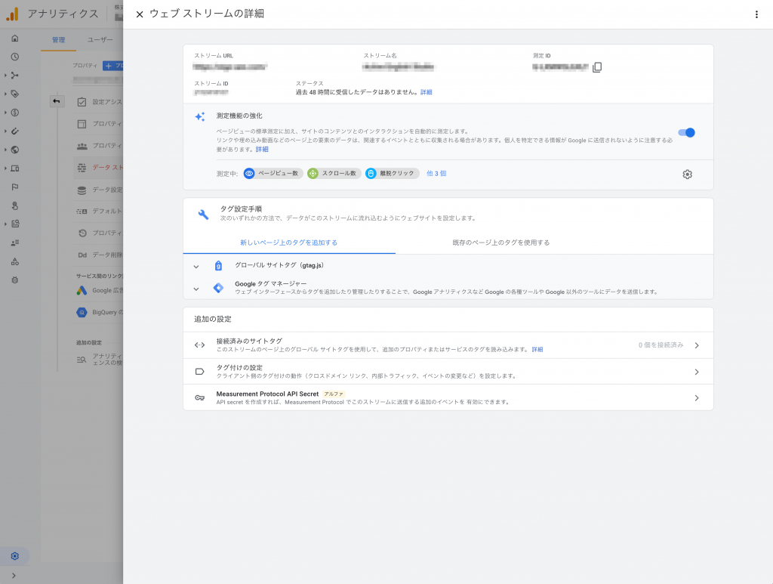Close the web stream details panel
The height and width of the screenshot is (584, 773).
[140, 14]
